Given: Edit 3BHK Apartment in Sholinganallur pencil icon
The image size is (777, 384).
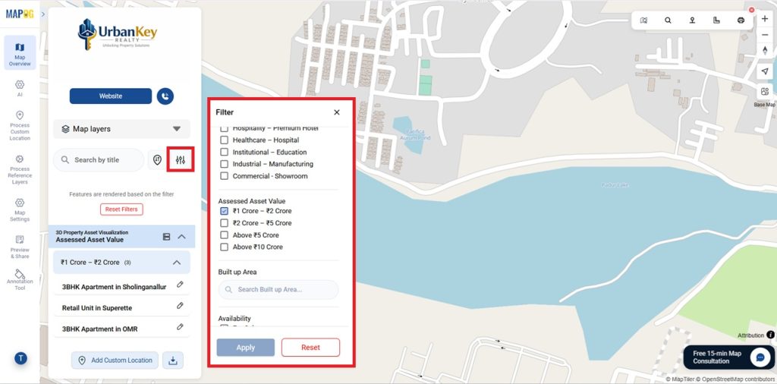Looking at the screenshot, I should (180, 285).
